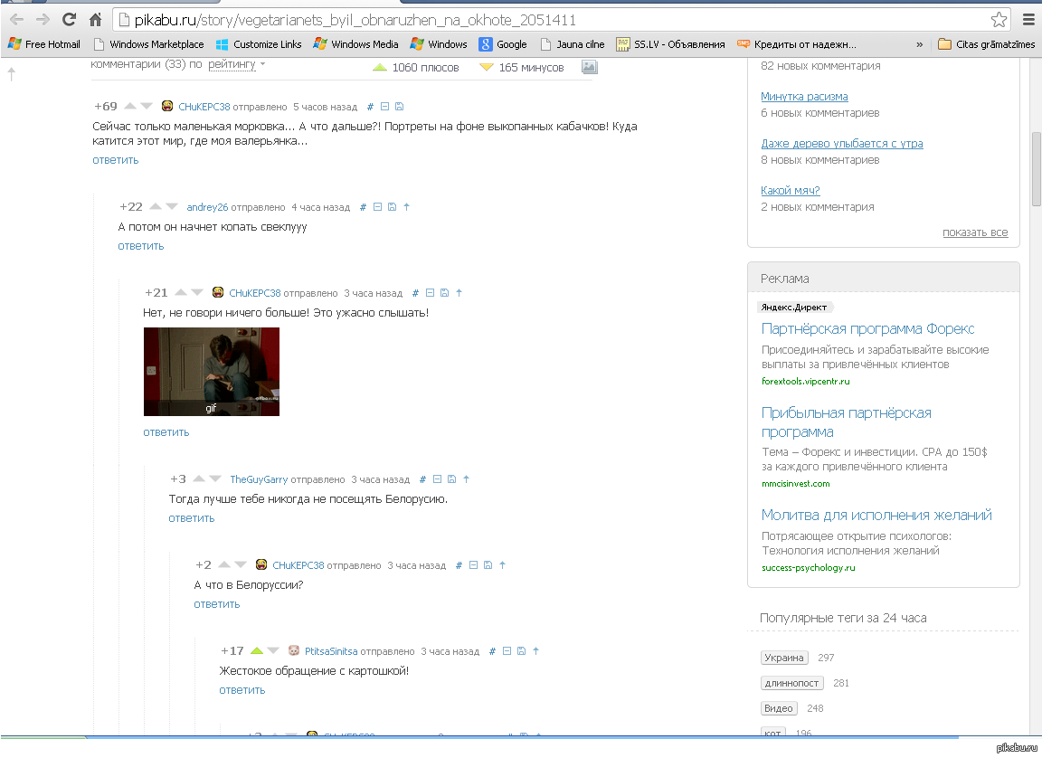Bookmark this page with the star icon
Image resolution: width=1042 pixels, height=758 pixels.
pyautogui.click(x=999, y=20)
